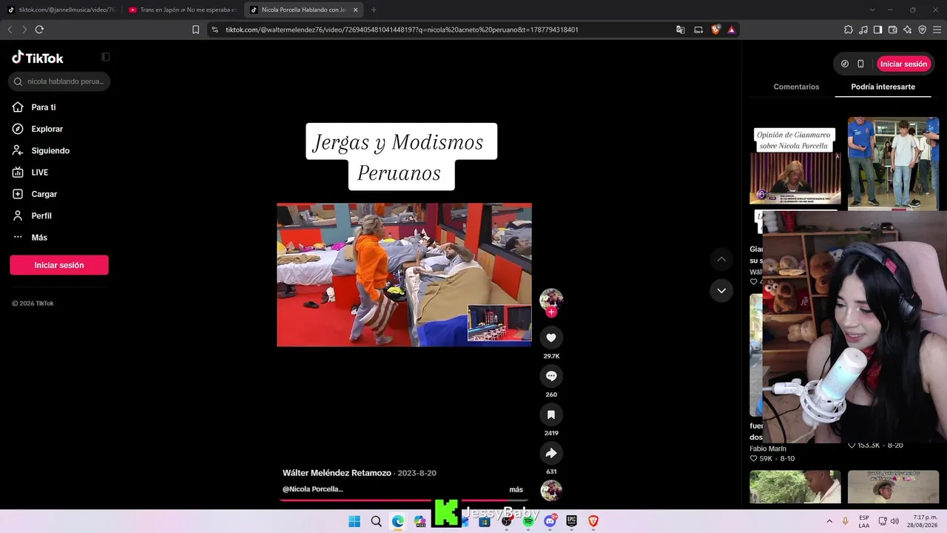Go to the next video with the down arrow
The image size is (947, 533).
coord(721,290)
